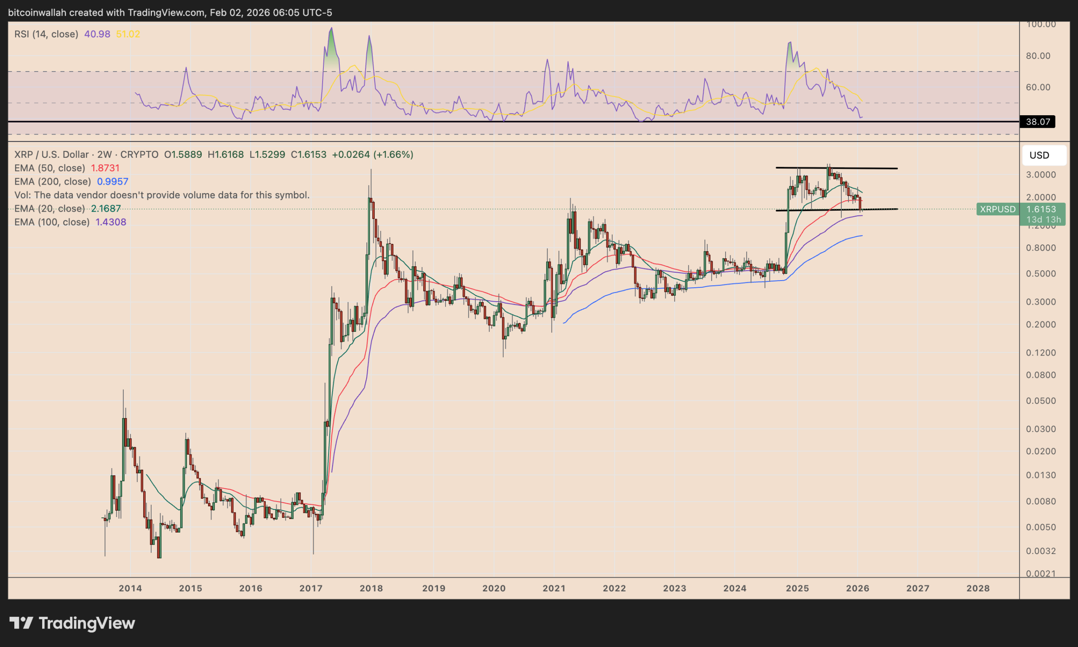
Task: Click the Vol data vendor notice text
Action: (x=161, y=195)
